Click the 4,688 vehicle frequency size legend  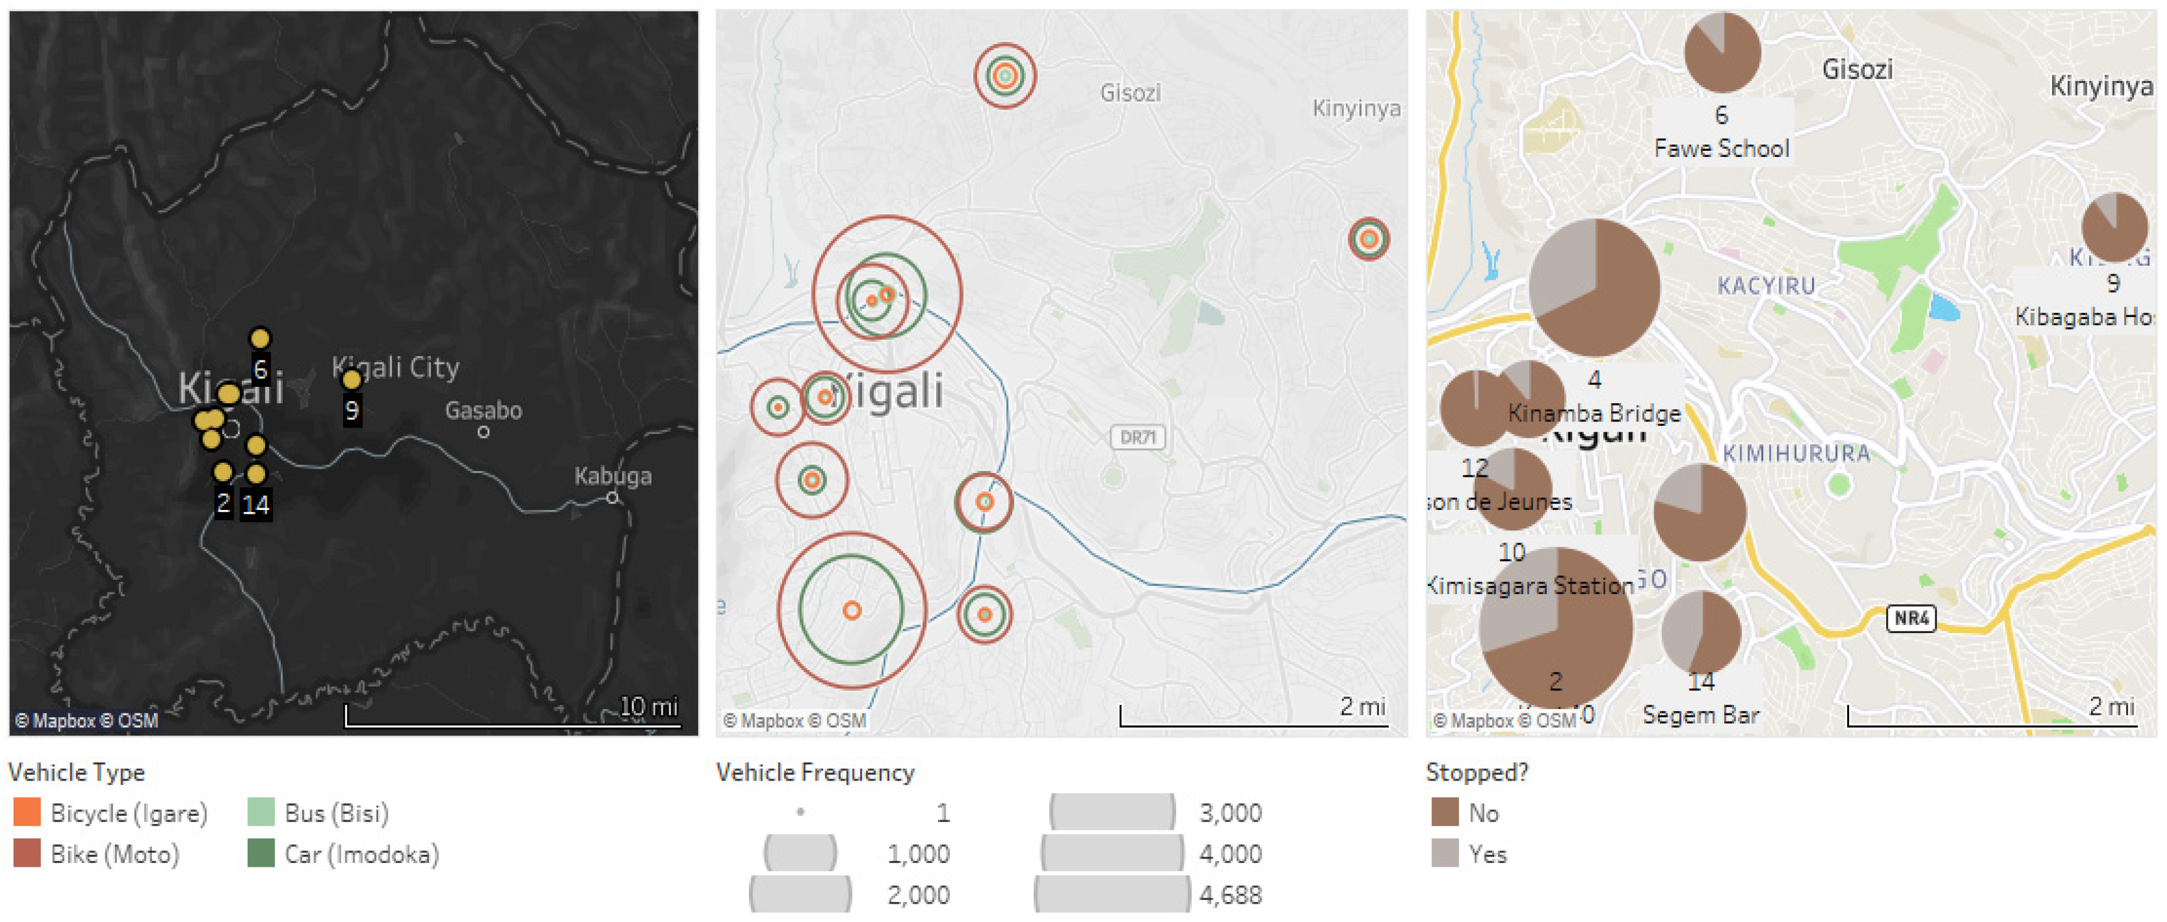pos(1112,894)
